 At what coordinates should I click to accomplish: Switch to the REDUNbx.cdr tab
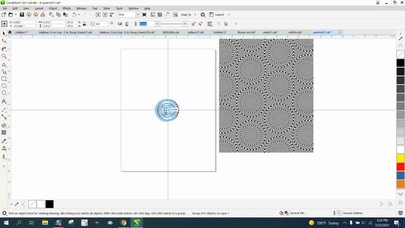[x=171, y=32]
